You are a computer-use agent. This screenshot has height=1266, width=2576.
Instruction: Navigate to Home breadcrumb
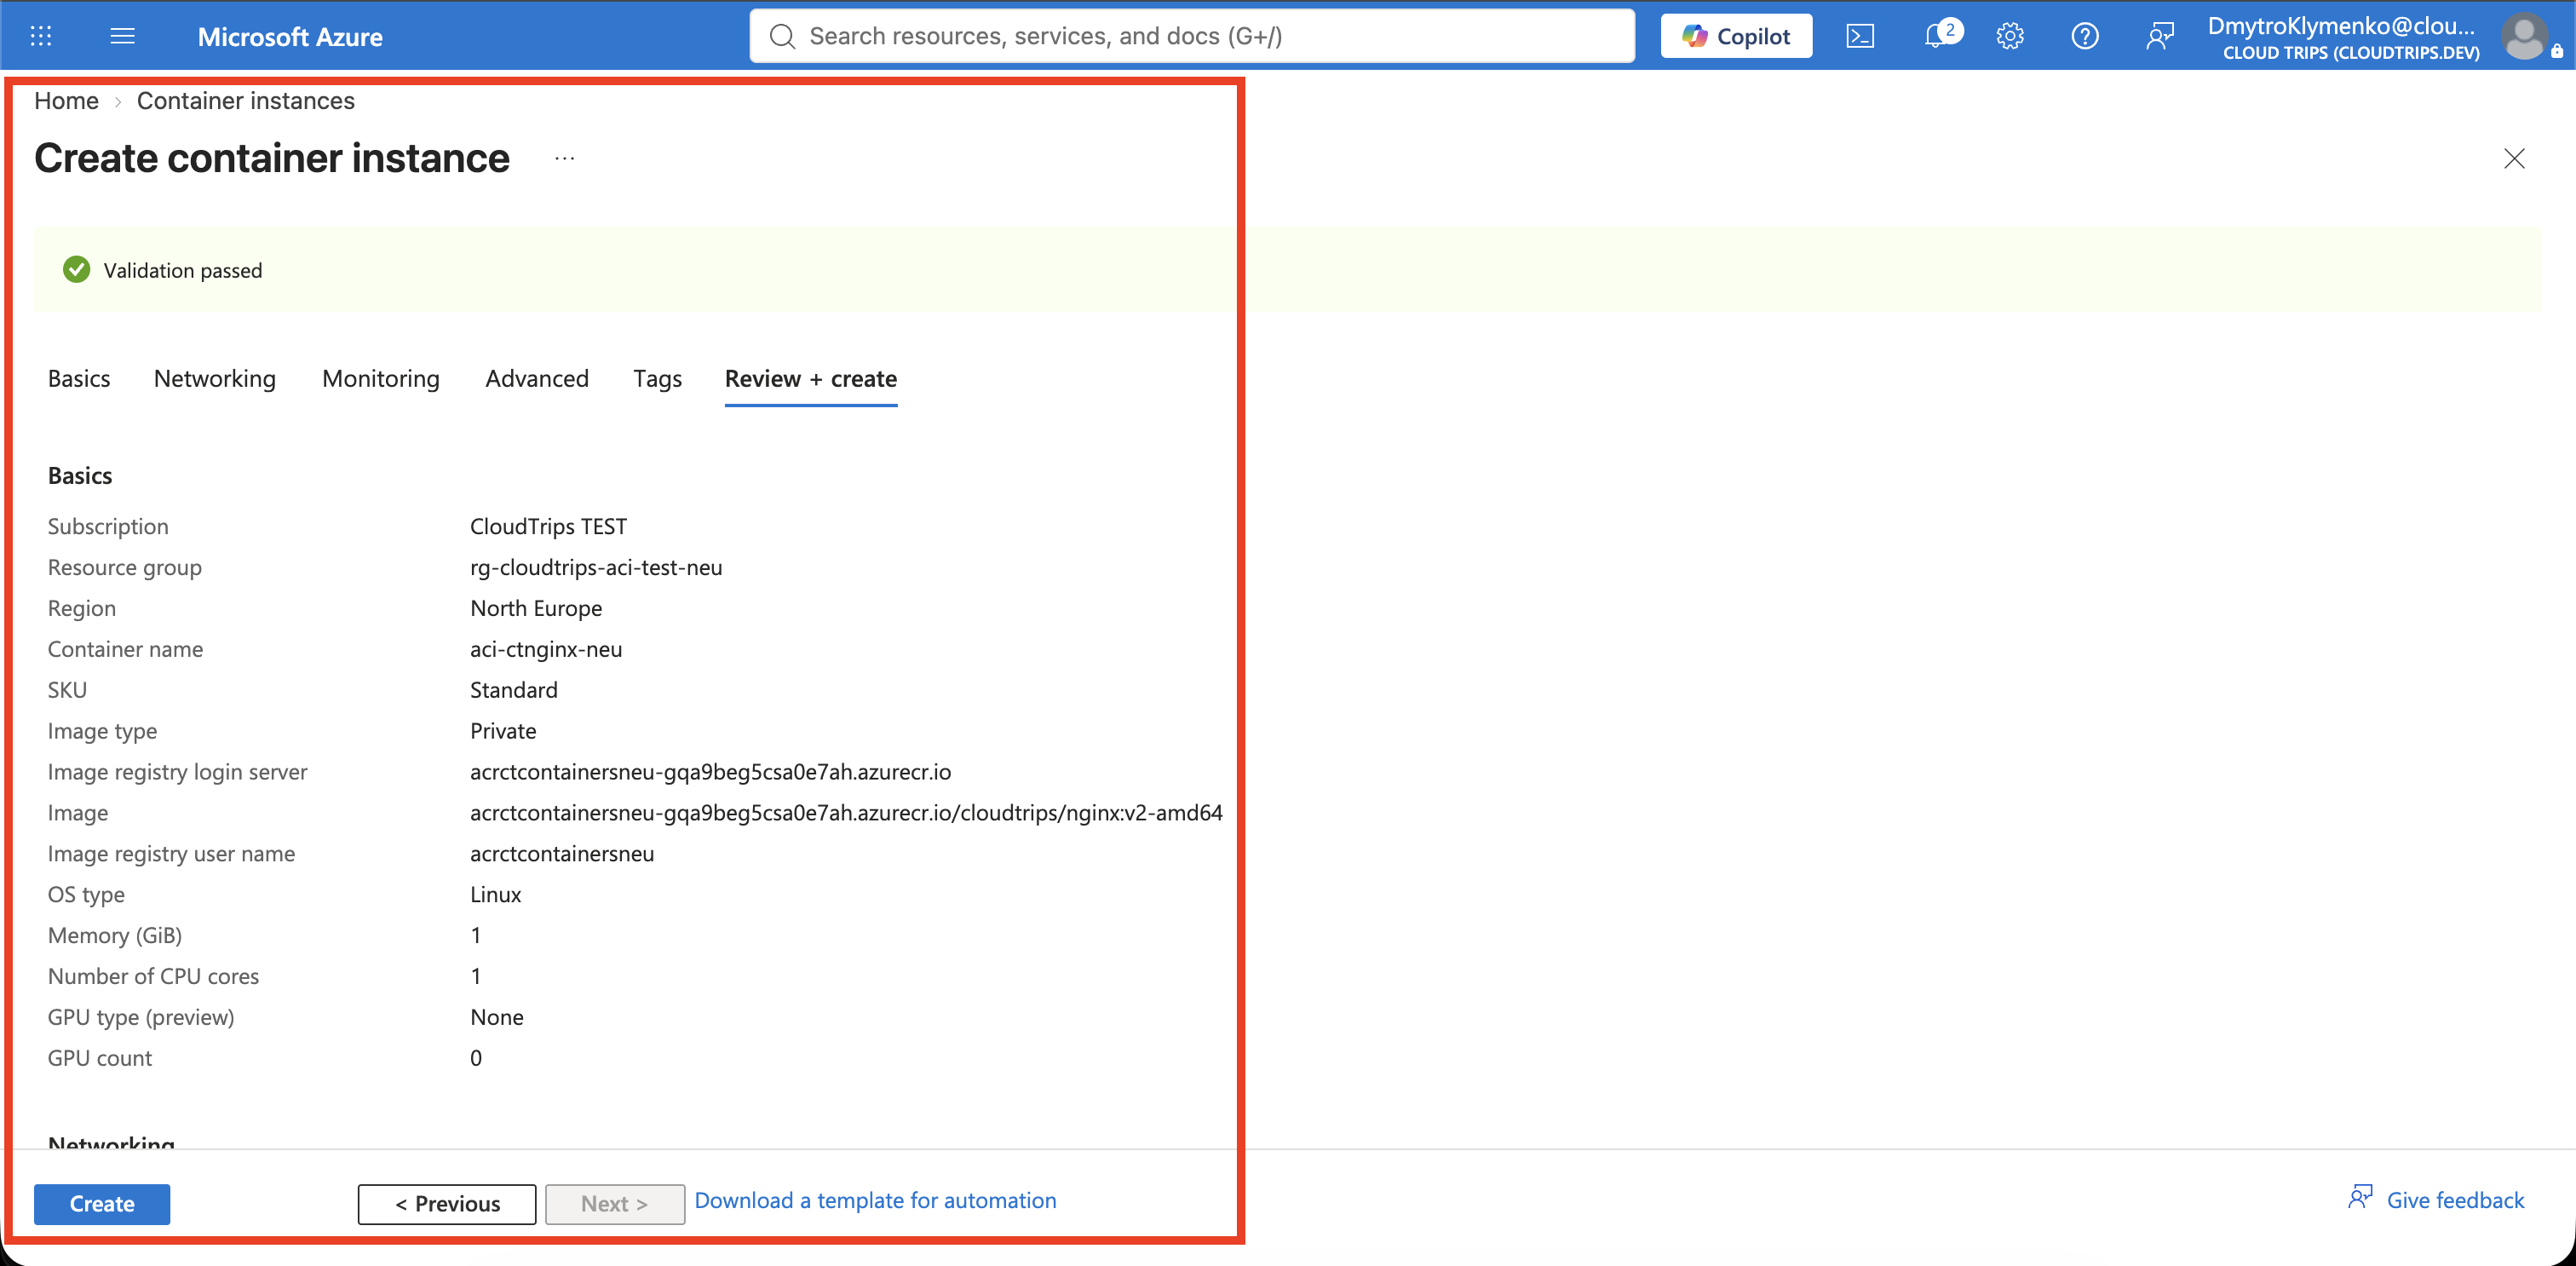point(66,101)
